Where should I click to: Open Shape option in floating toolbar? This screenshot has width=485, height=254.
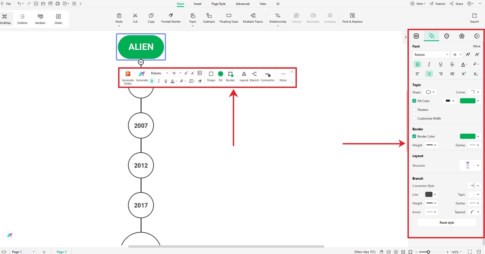pos(211,77)
